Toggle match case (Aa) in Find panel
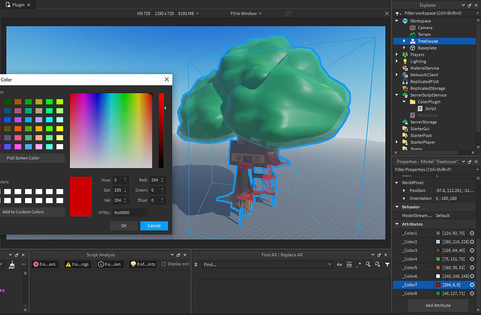The image size is (481, 315). pos(339,264)
